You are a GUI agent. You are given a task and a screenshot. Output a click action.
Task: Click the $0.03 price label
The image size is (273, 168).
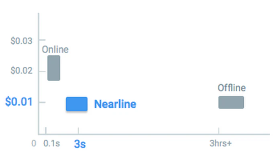21,40
